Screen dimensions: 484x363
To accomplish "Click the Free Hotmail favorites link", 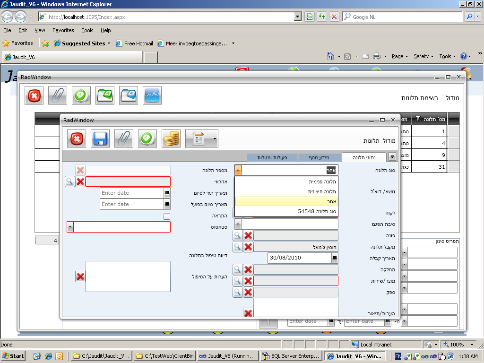I will (134, 43).
